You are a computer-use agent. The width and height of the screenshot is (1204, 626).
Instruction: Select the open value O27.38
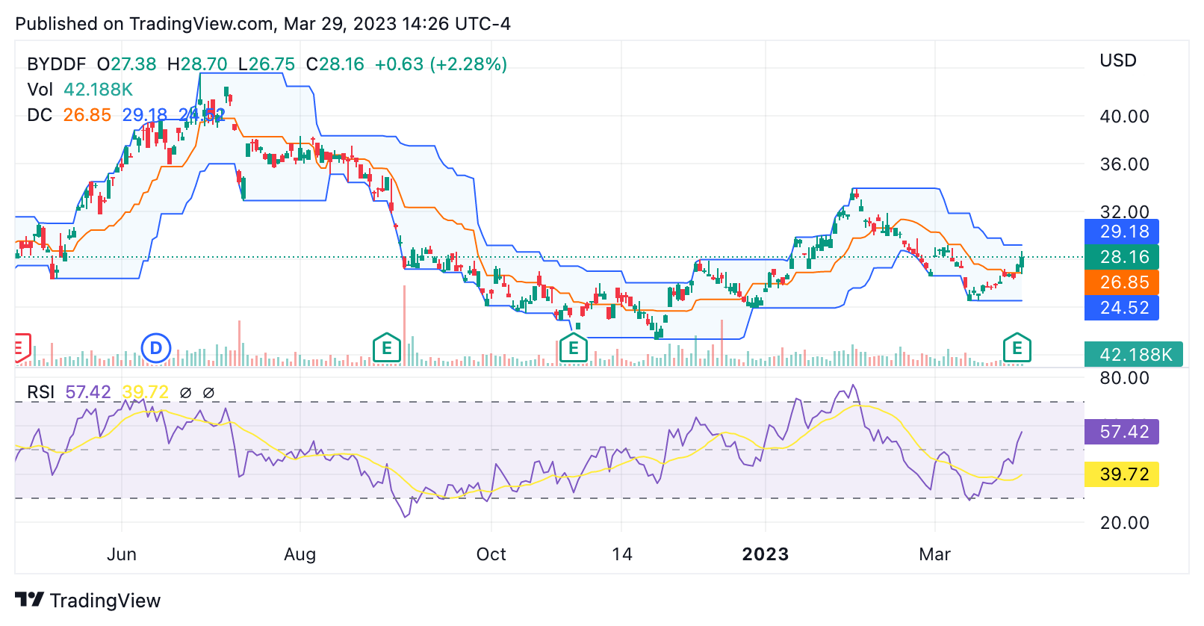click(x=127, y=64)
